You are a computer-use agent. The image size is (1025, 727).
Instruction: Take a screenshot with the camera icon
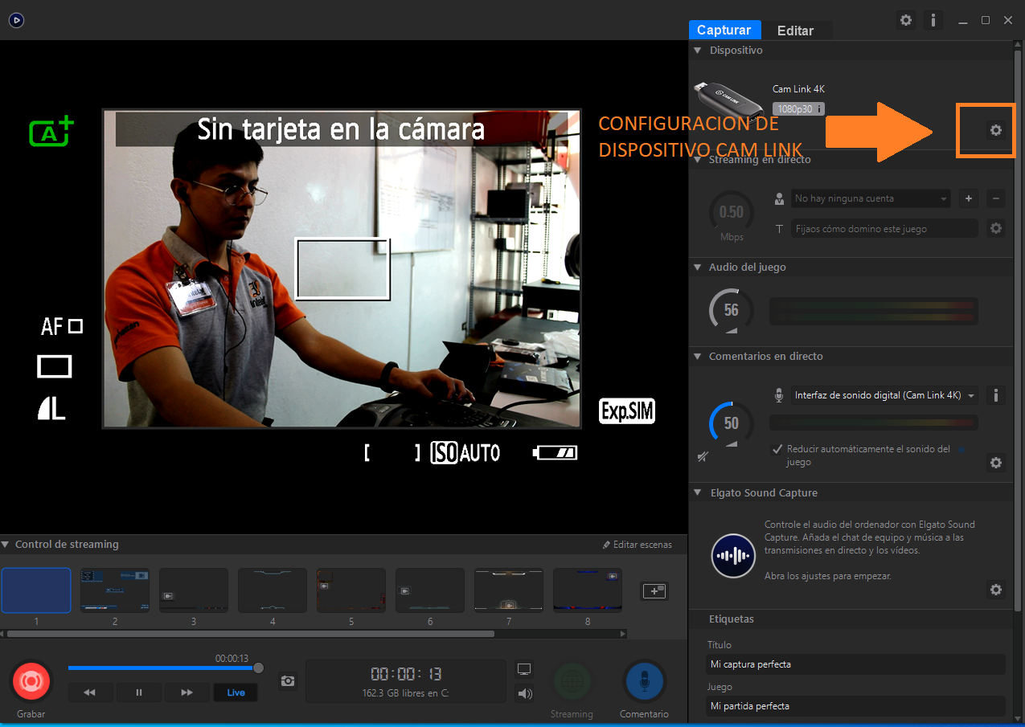coord(287,681)
